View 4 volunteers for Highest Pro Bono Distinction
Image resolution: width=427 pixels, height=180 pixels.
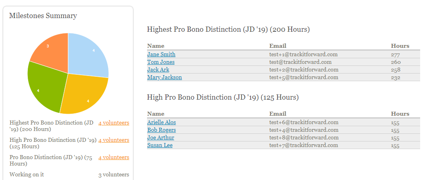pos(114,123)
